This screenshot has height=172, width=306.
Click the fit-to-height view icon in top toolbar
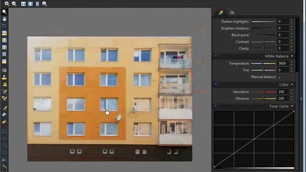(37, 4)
